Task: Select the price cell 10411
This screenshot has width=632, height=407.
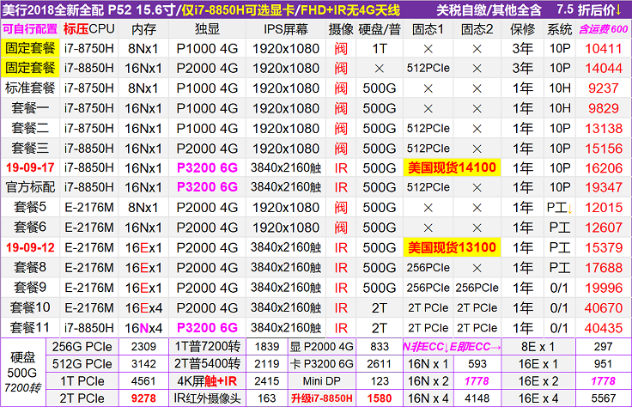Action: point(603,48)
